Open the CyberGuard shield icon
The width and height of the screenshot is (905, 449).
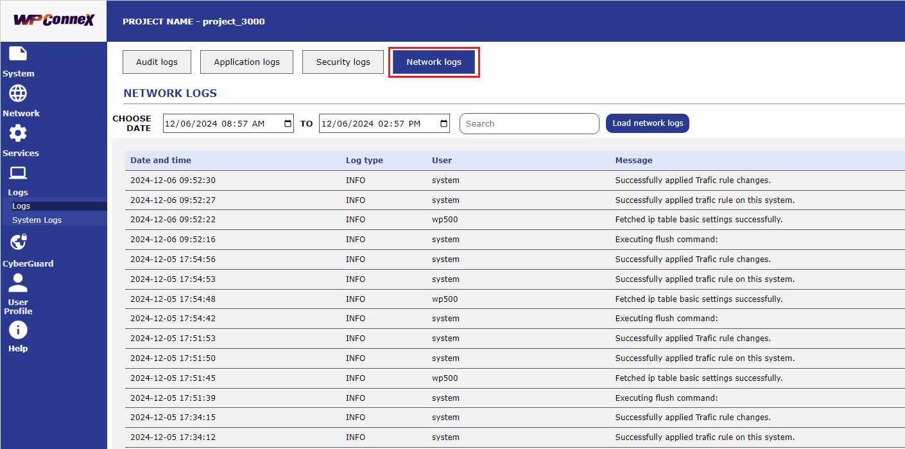click(x=19, y=242)
